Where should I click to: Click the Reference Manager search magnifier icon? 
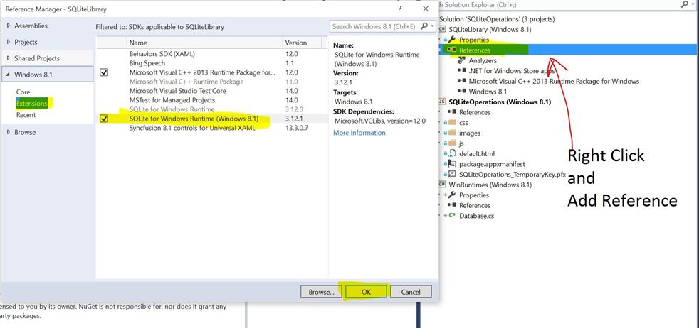424,26
